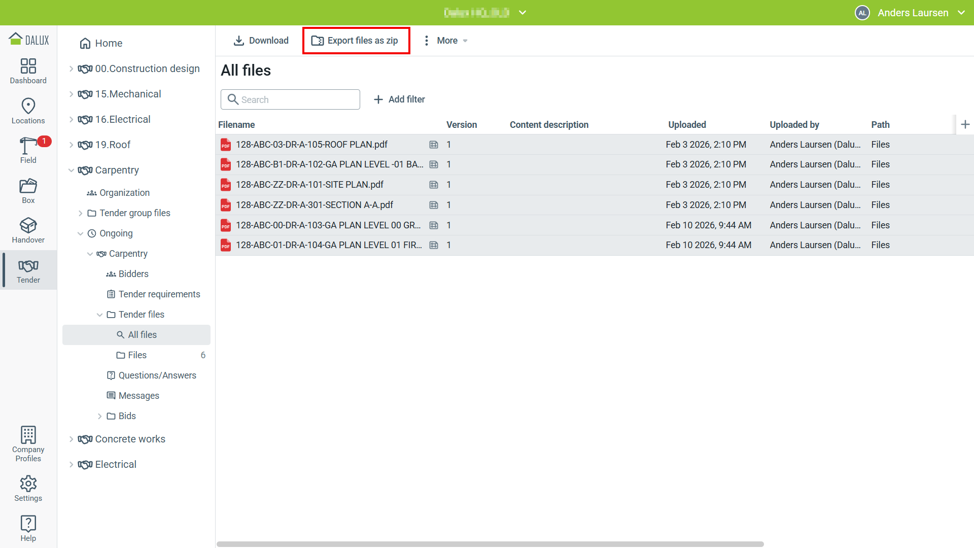Viewport: 974px width, 548px height.
Task: Click the PDF icon for SITE PLAN file
Action: pyautogui.click(x=226, y=185)
